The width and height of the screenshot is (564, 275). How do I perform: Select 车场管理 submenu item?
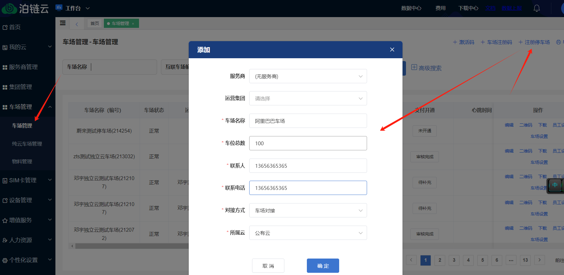pyautogui.click(x=22, y=126)
